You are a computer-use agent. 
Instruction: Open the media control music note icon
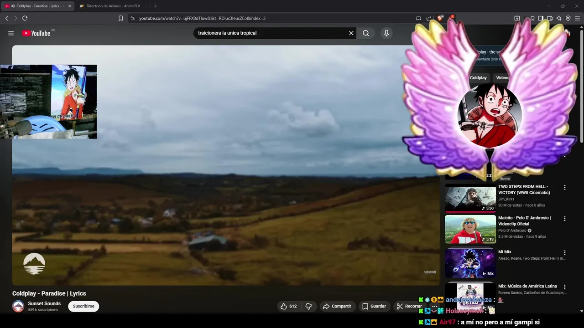pyautogui.click(x=532, y=18)
